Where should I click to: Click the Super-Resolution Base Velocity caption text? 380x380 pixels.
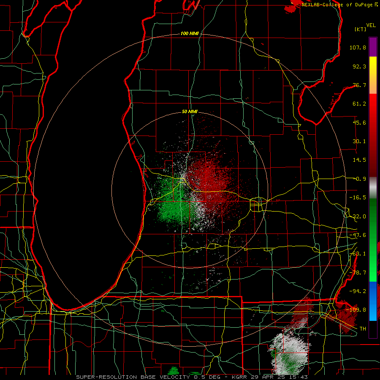tap(192, 377)
